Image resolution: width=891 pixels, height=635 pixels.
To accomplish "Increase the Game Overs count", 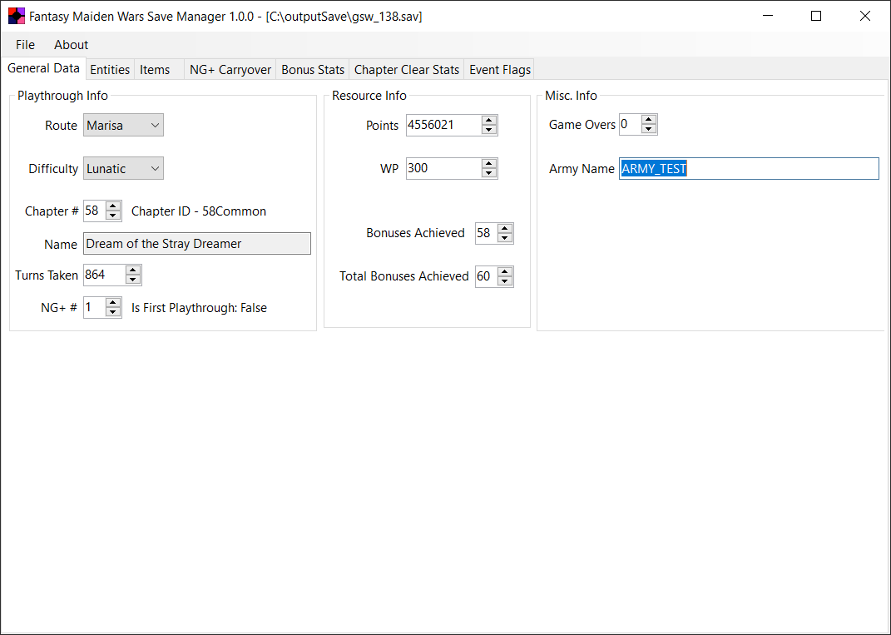I will click(x=649, y=120).
